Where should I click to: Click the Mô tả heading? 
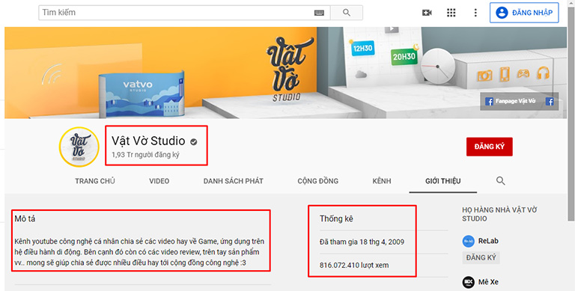25,218
